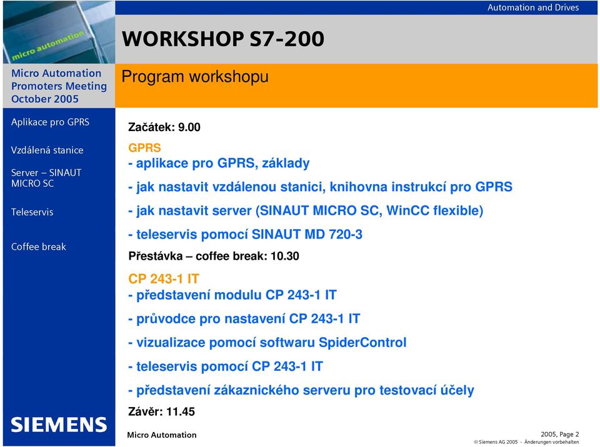Click the 'Závěr: 11.45' line

pos(161,412)
